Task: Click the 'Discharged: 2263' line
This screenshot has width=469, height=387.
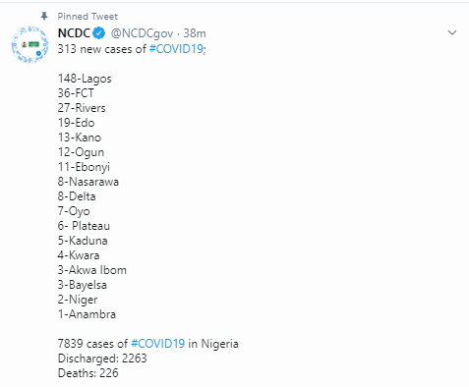Action: 102,359
